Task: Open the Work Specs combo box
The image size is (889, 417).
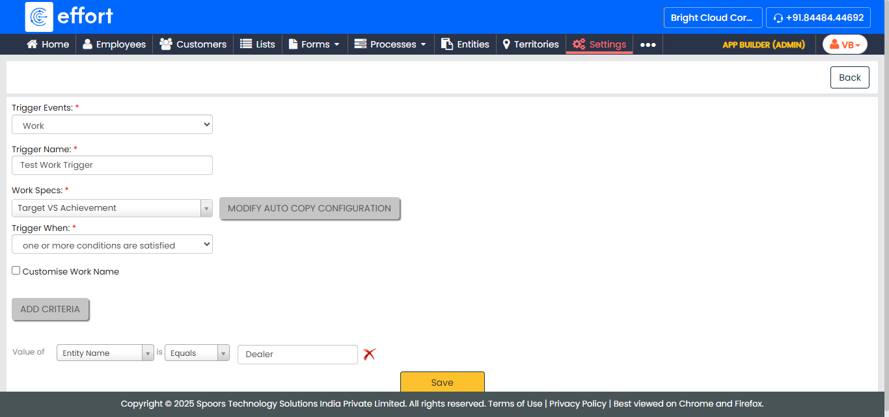Action: point(112,208)
